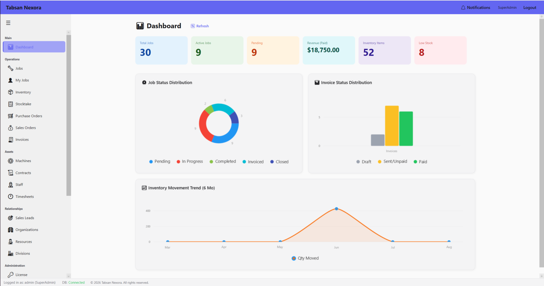Click the My Jobs person icon
The height and width of the screenshot is (286, 544).
tap(10, 80)
